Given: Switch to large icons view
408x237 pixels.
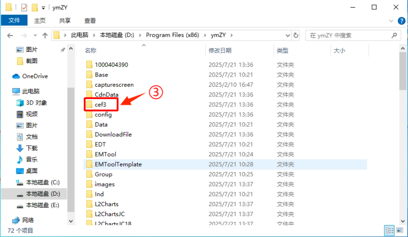Looking at the screenshot, I should 400,230.
